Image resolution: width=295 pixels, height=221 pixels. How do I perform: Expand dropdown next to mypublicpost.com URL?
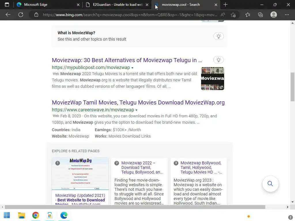pos(132,68)
